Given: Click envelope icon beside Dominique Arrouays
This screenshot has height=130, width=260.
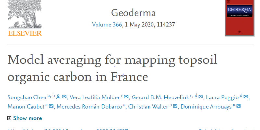Looking at the screenshot, I should 239,106.
